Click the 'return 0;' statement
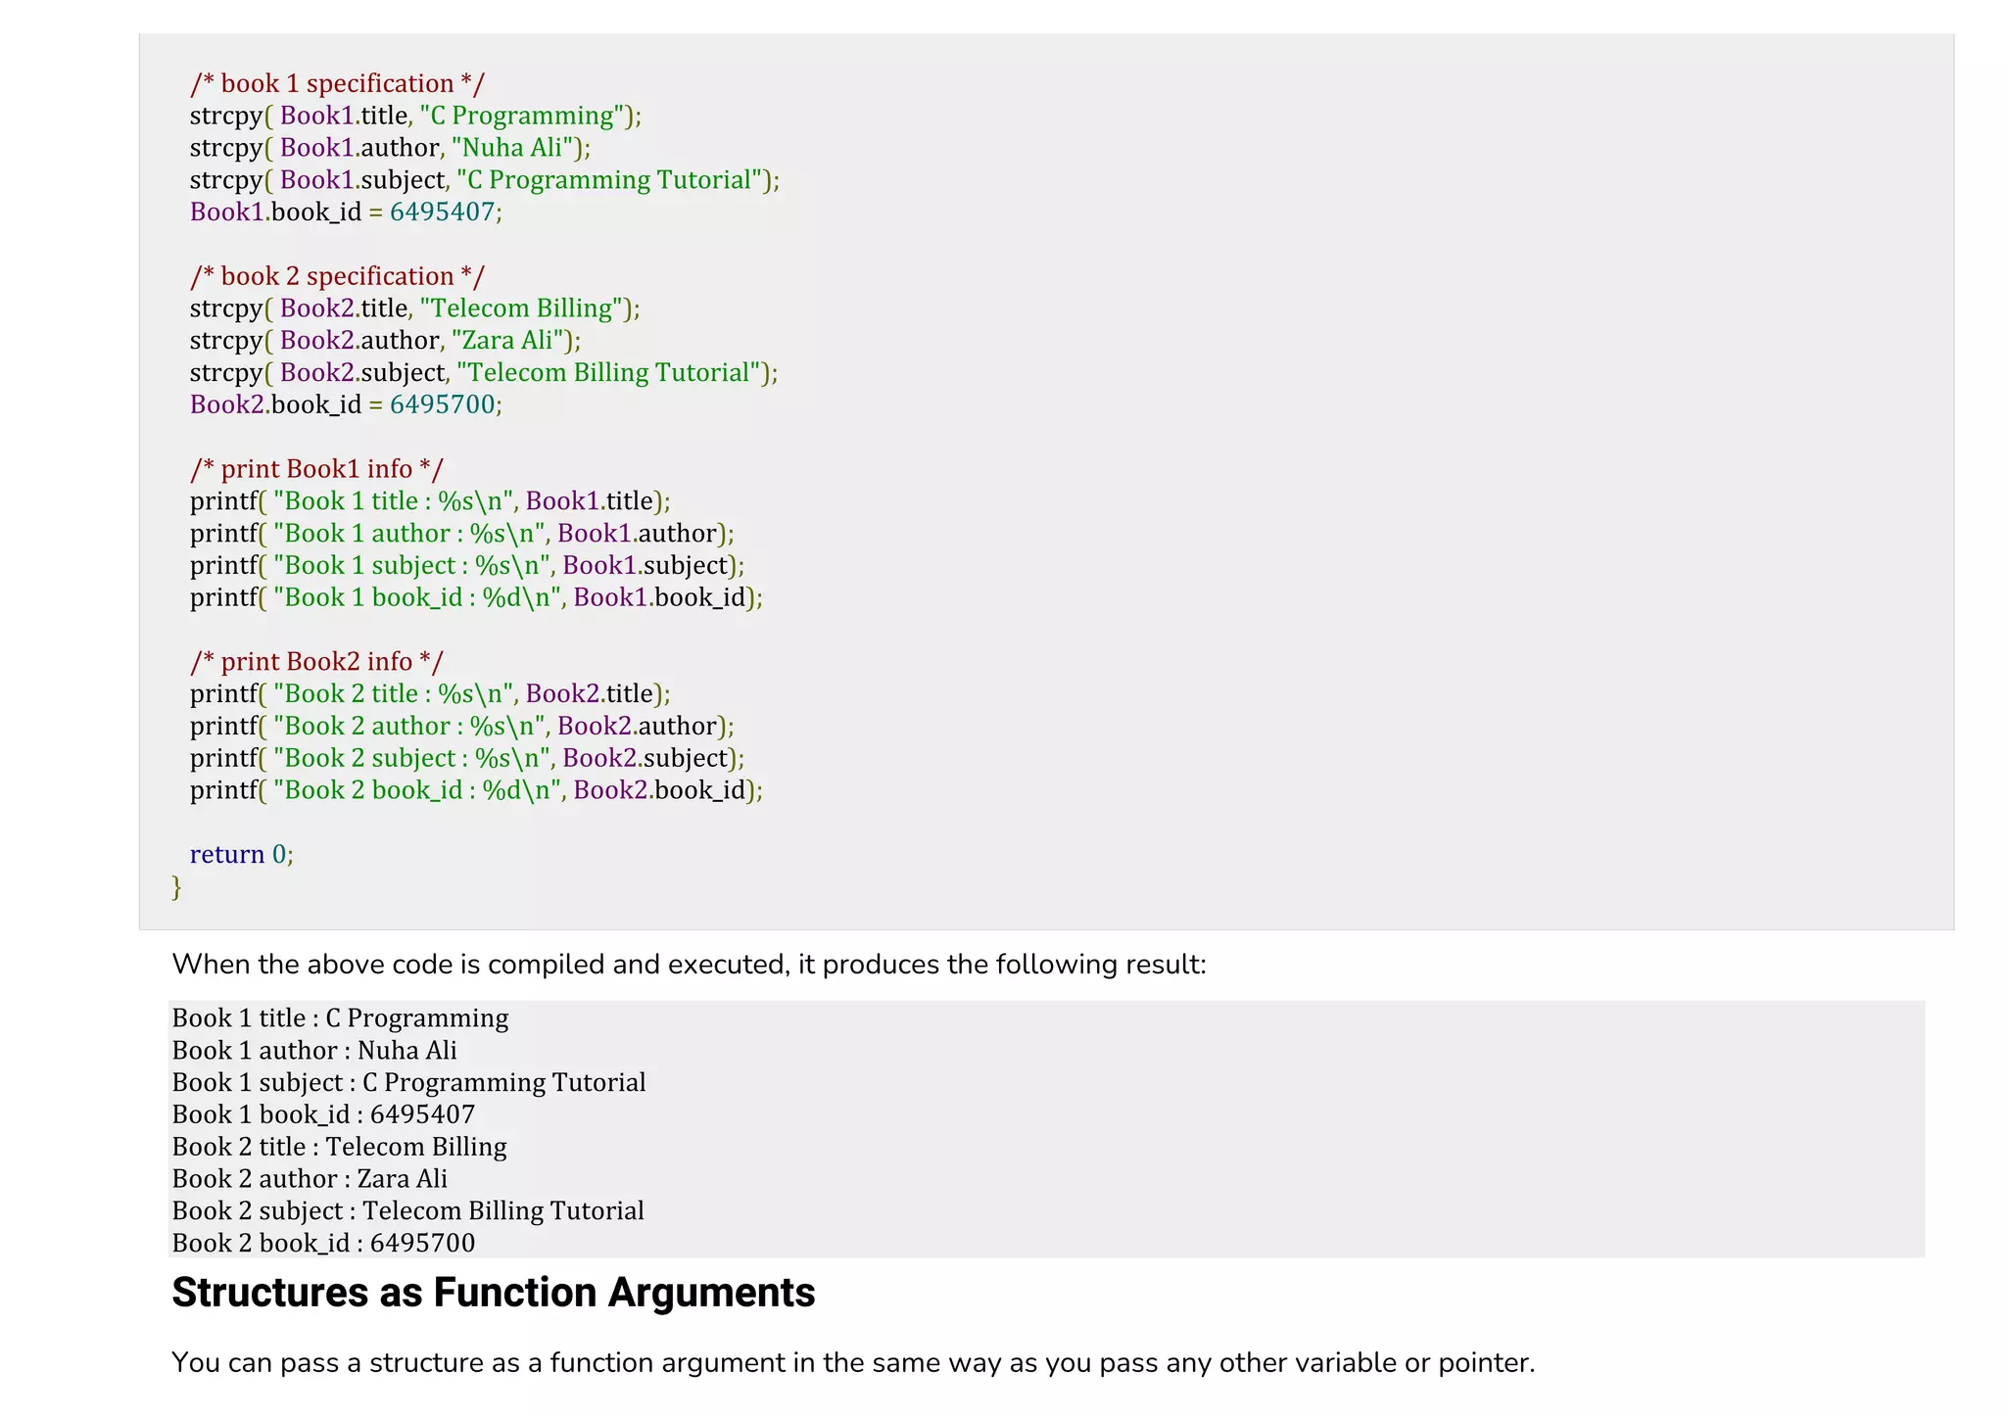The width and height of the screenshot is (2006, 1418). 241,855
